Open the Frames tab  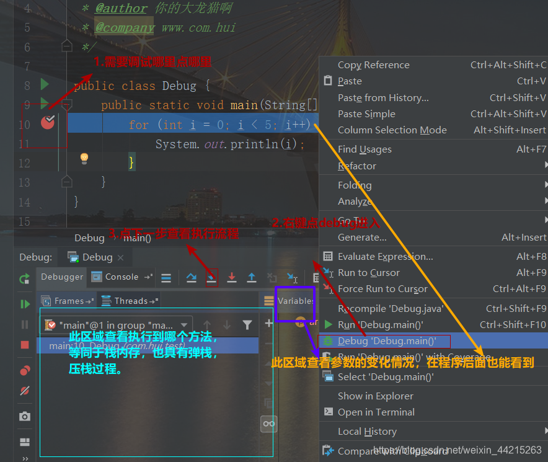click(67, 301)
